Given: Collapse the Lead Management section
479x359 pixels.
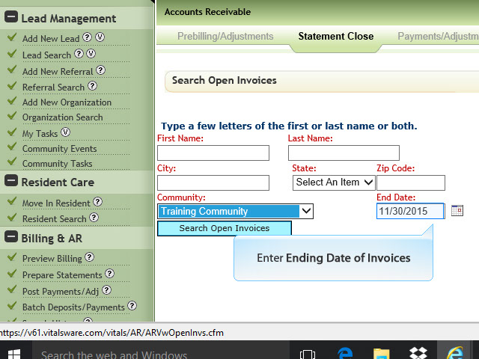Looking at the screenshot, I should (x=11, y=19).
